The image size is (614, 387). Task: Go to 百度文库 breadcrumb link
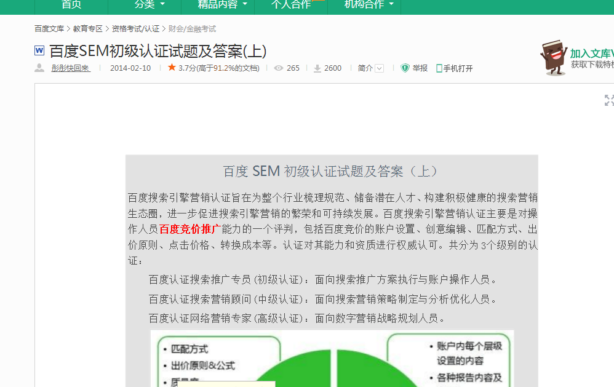tap(49, 28)
